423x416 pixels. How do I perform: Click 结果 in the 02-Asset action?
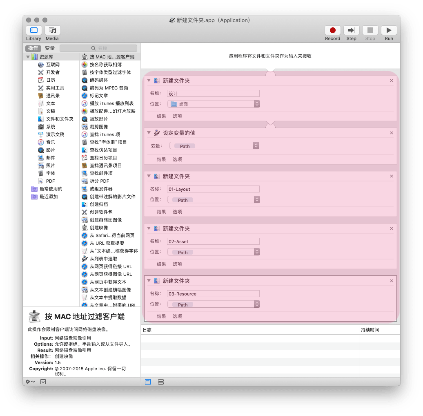[161, 264]
